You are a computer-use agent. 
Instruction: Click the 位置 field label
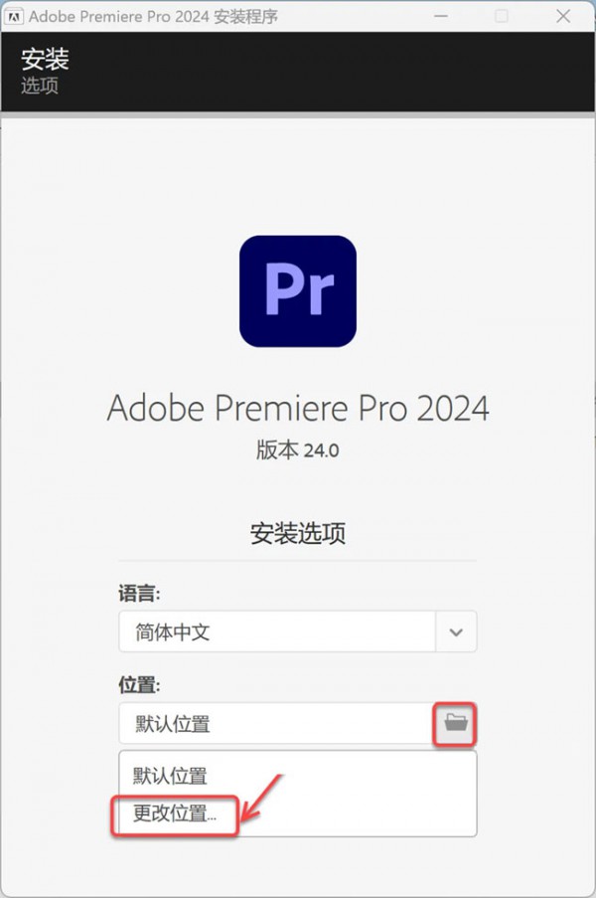tap(134, 686)
